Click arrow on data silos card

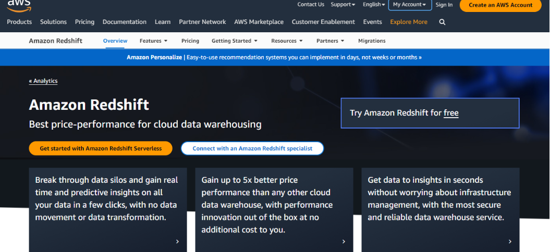tap(177, 242)
